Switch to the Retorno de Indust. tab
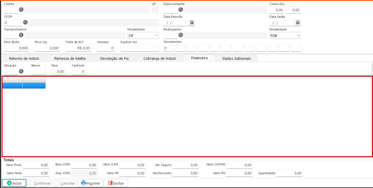This screenshot has width=373, height=188. coord(24,58)
